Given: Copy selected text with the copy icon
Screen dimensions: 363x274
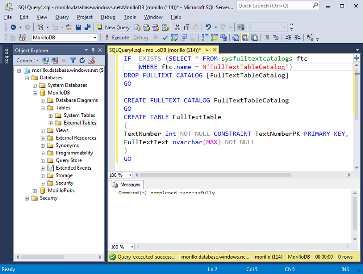Looking at the screenshot, I should (187, 27).
